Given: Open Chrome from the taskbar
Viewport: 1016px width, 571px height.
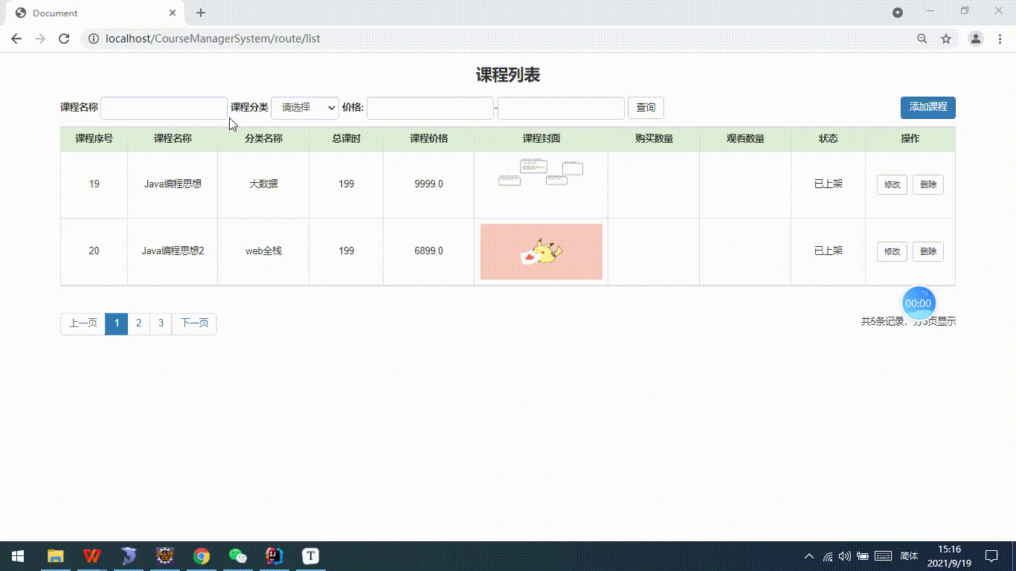Looking at the screenshot, I should (202, 556).
